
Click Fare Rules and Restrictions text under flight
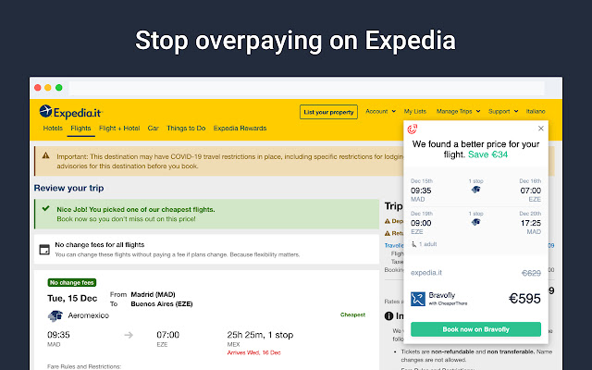tap(84, 366)
